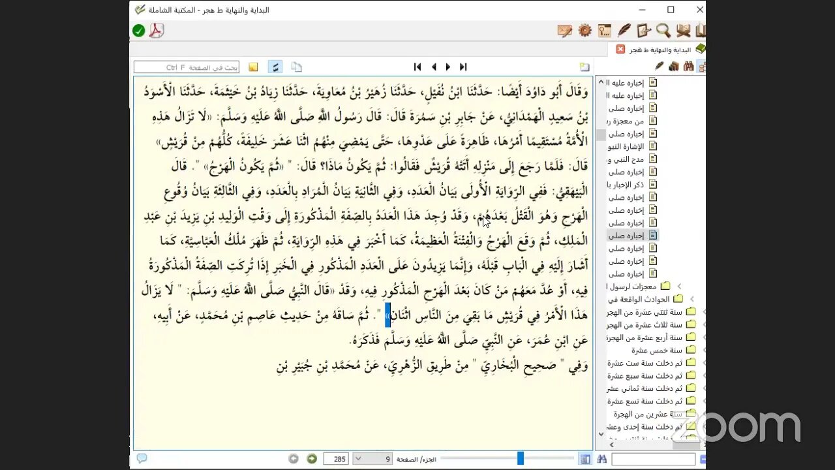The image size is (835, 470).
Task: Open the settings gear icon
Action: click(x=585, y=31)
